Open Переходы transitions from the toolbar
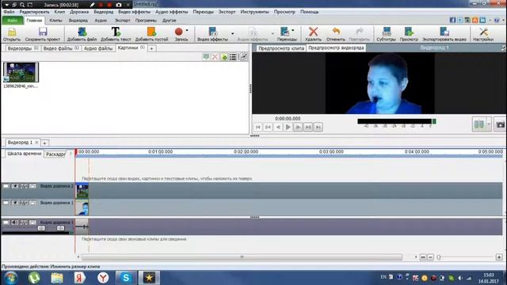The width and height of the screenshot is (507, 285). point(286,34)
